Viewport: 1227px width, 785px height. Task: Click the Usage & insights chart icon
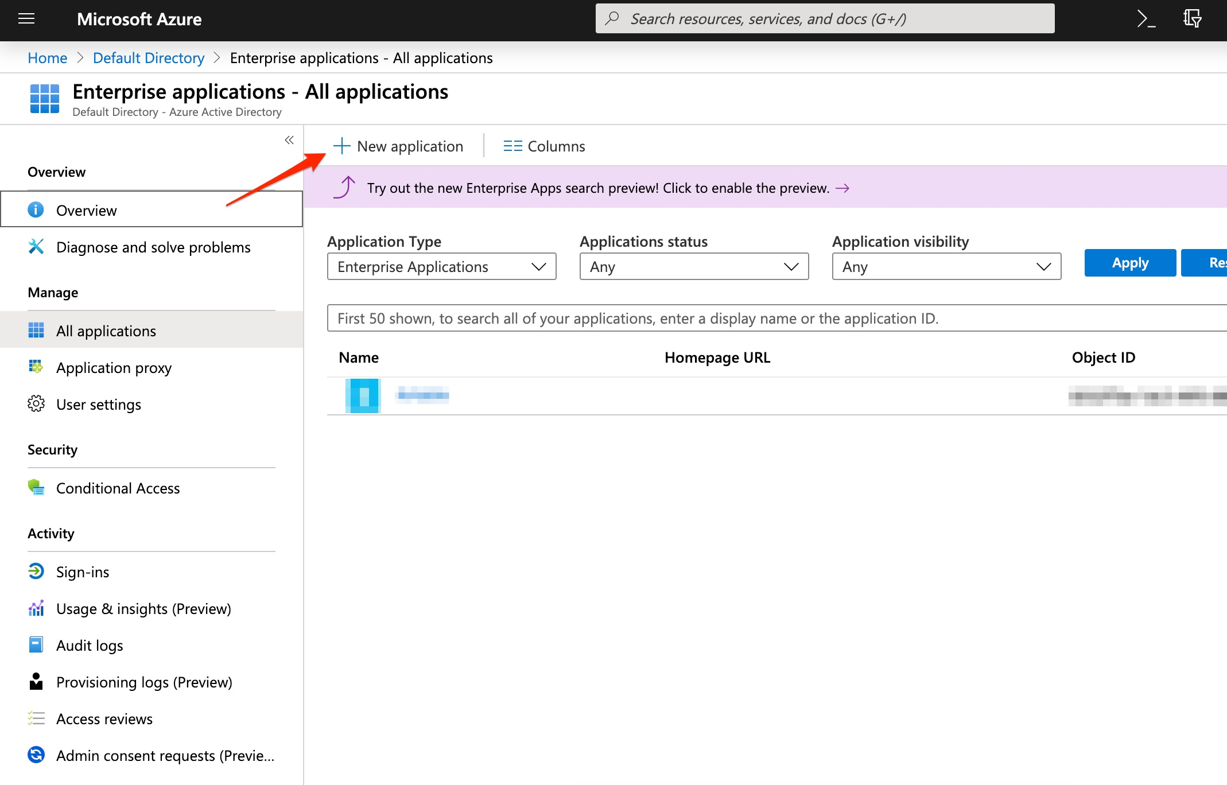pyautogui.click(x=36, y=608)
